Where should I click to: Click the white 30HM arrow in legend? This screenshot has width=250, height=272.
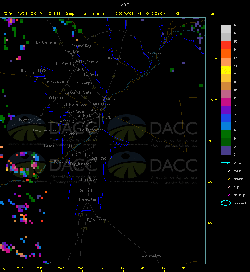[225, 171]
